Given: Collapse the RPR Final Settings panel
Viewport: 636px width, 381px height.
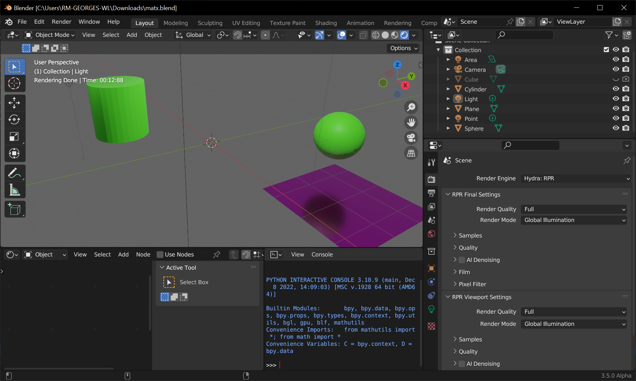Looking at the screenshot, I should click(448, 194).
